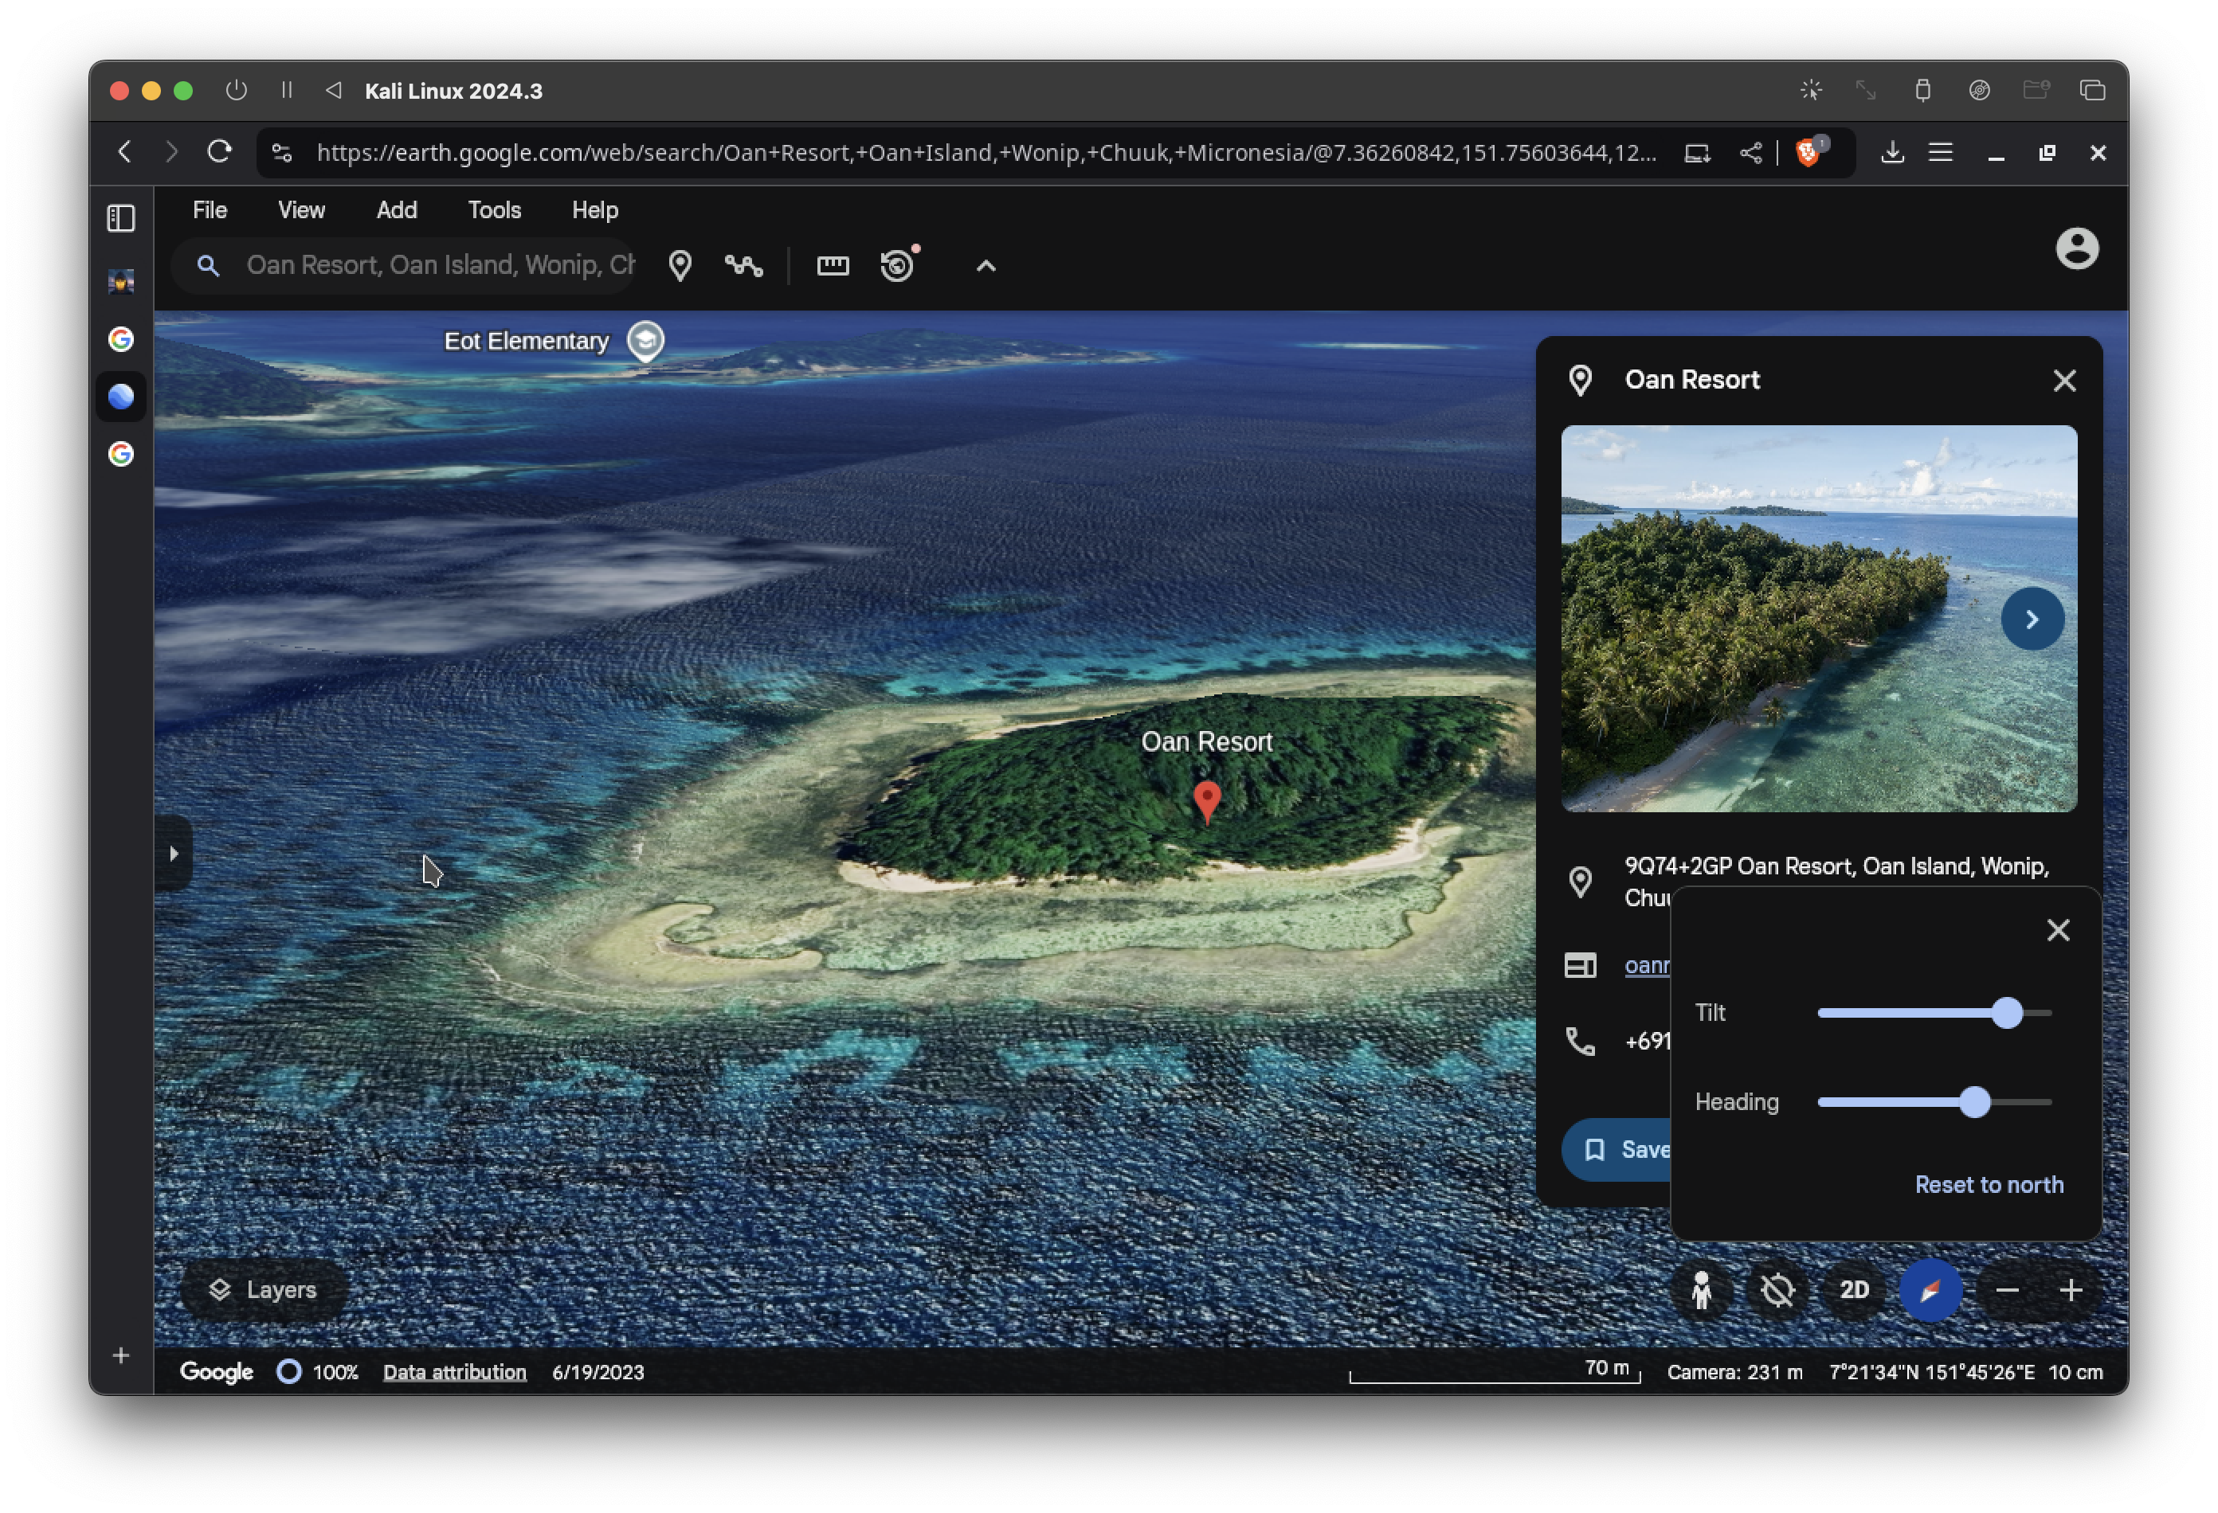The width and height of the screenshot is (2218, 1513).
Task: Pause the Kali Linux virtual machine
Action: (x=286, y=90)
